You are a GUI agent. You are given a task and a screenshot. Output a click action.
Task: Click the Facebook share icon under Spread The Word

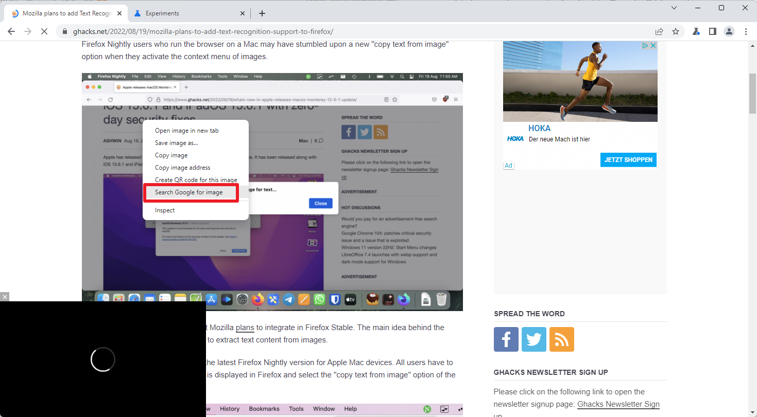click(506, 339)
